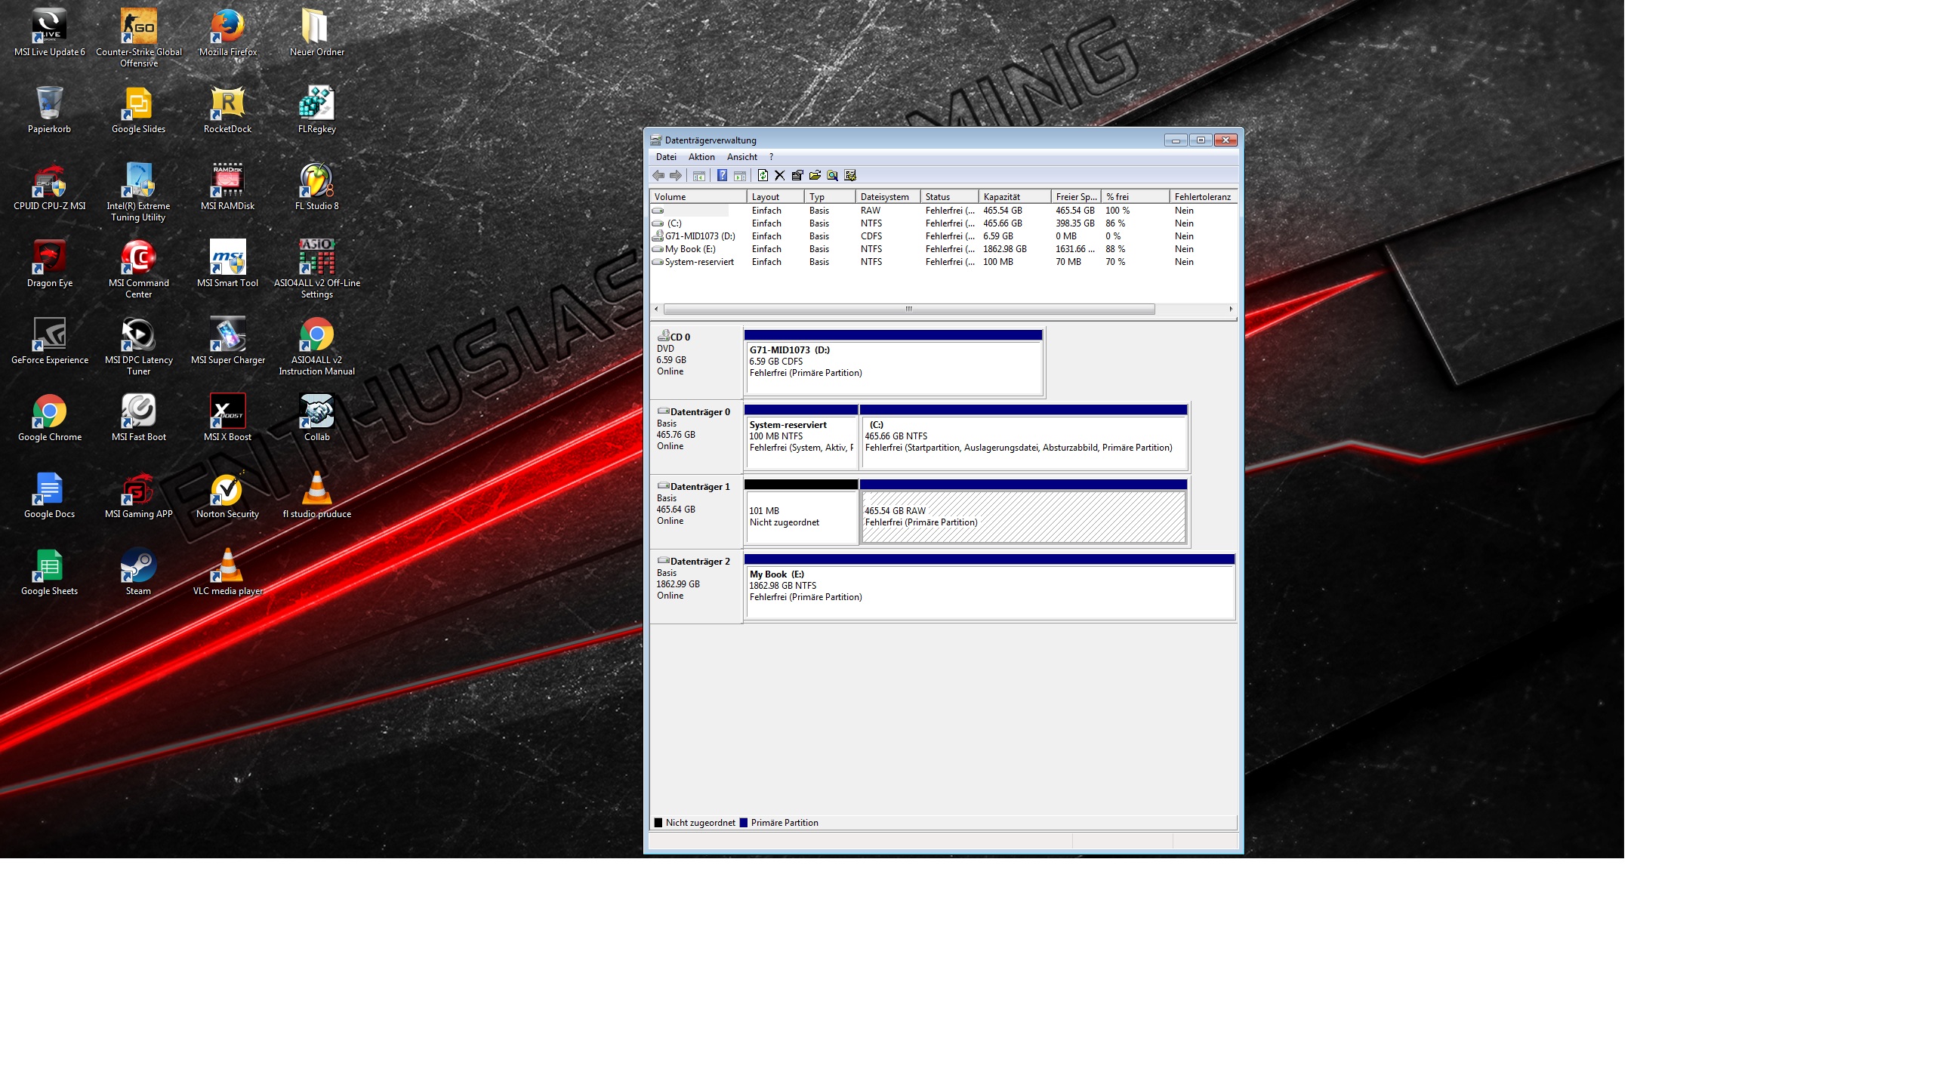
Task: Select the 101 MB unallocated space block
Action: coord(801,517)
